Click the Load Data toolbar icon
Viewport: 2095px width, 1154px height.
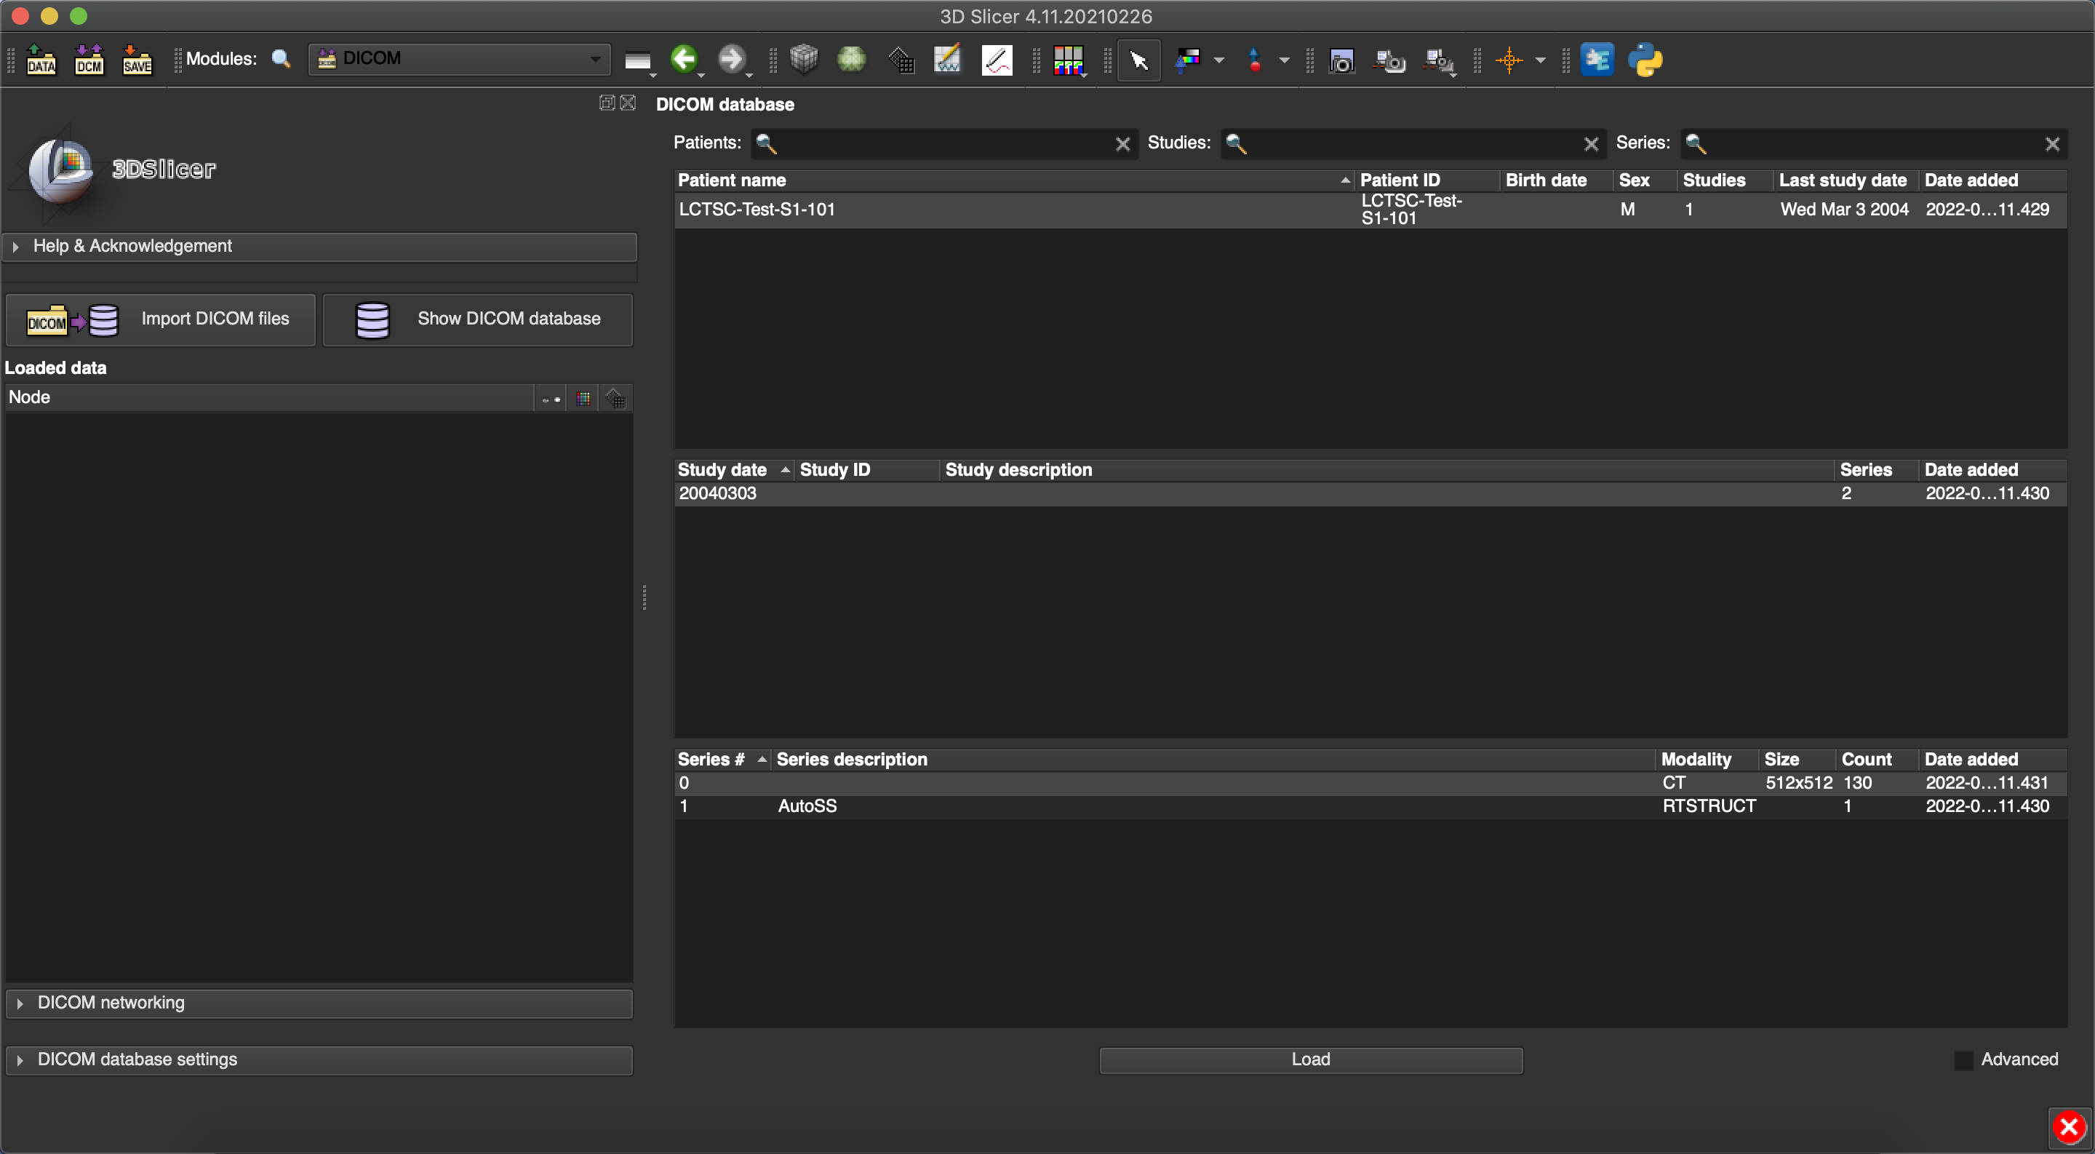coord(41,60)
